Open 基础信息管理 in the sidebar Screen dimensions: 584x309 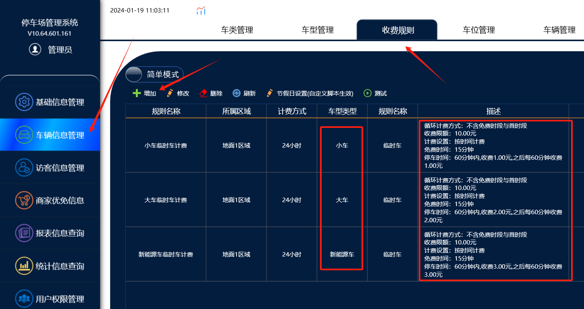click(50, 102)
